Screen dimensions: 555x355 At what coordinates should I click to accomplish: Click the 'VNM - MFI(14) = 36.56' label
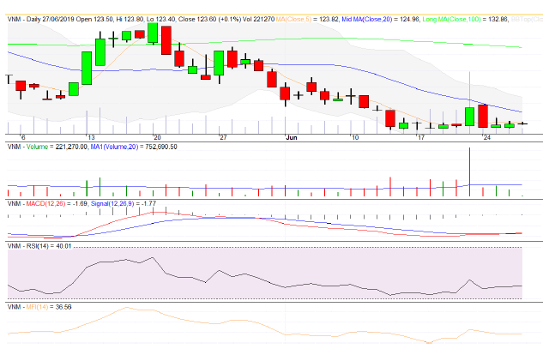coord(39,307)
